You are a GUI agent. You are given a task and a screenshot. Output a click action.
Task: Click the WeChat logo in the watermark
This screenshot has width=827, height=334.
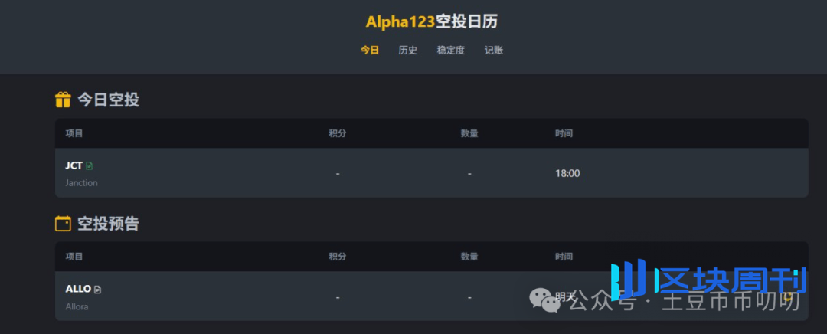click(x=547, y=300)
